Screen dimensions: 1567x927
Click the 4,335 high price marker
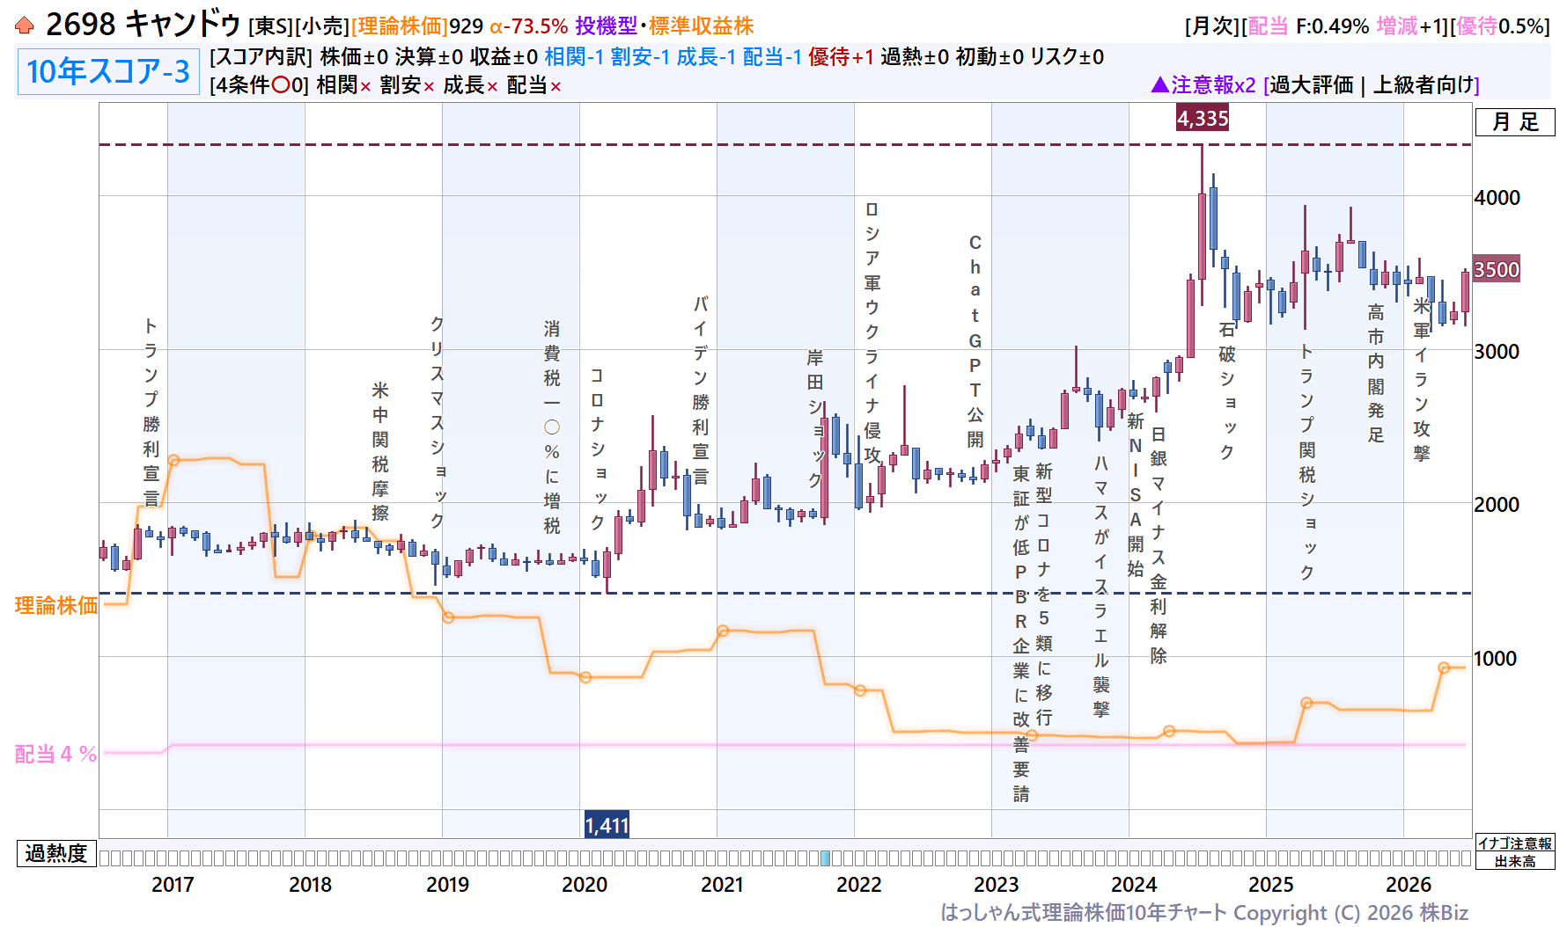click(x=1203, y=119)
